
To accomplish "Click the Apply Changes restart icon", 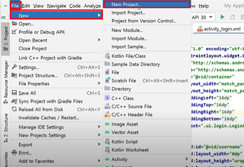I will (233, 17).
